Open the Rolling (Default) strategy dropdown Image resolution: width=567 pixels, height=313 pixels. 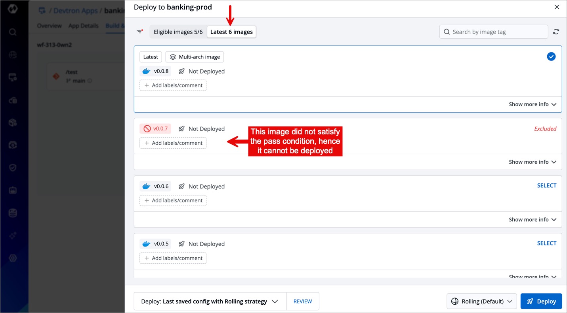482,301
